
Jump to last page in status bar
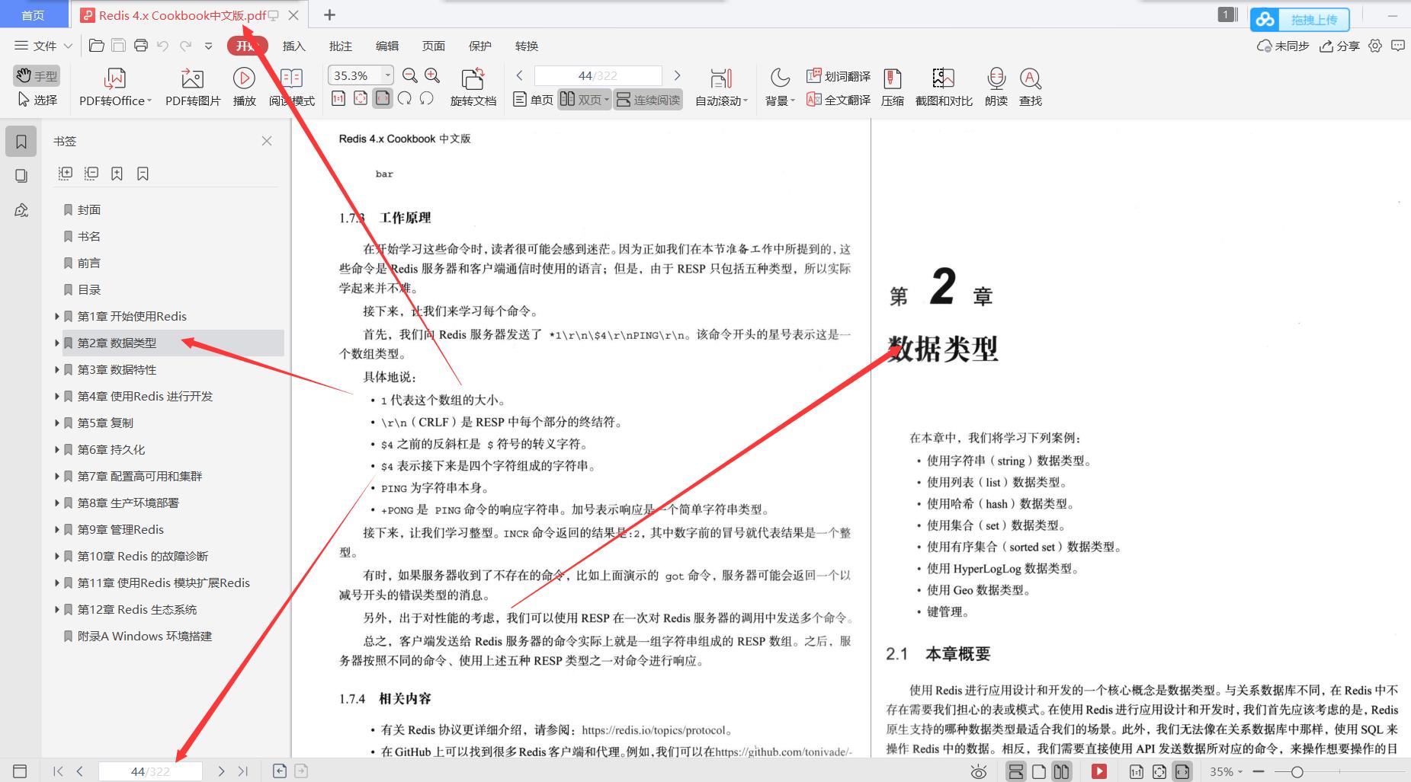pos(243,771)
